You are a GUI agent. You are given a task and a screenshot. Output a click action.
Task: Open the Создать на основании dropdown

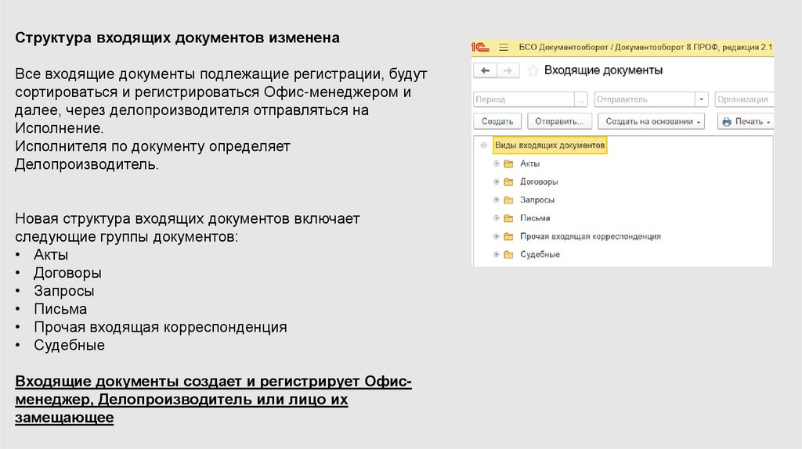[651, 121]
